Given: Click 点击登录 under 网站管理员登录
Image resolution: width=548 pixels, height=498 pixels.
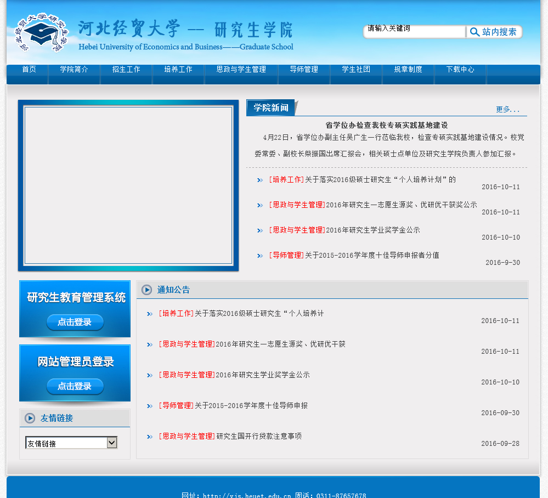Looking at the screenshot, I should (75, 386).
